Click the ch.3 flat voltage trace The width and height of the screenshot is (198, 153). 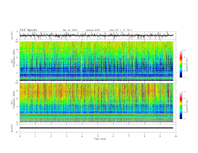click(x=96, y=128)
